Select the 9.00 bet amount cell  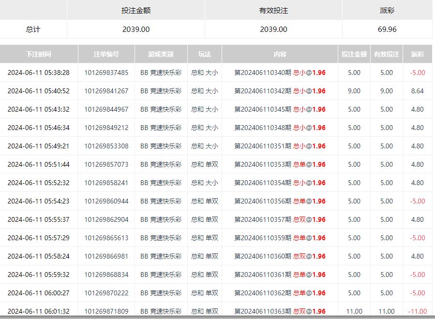point(354,91)
